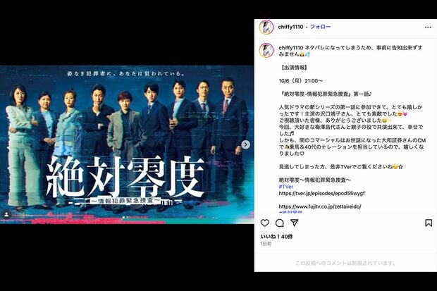Open the fujitv.co.jp zettaireido URL

320,206
